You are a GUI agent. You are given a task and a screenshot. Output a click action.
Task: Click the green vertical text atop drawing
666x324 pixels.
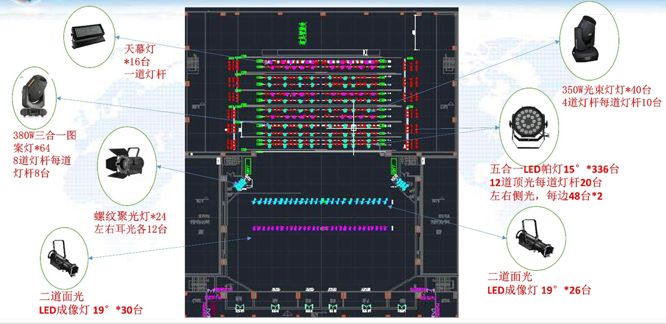click(301, 34)
